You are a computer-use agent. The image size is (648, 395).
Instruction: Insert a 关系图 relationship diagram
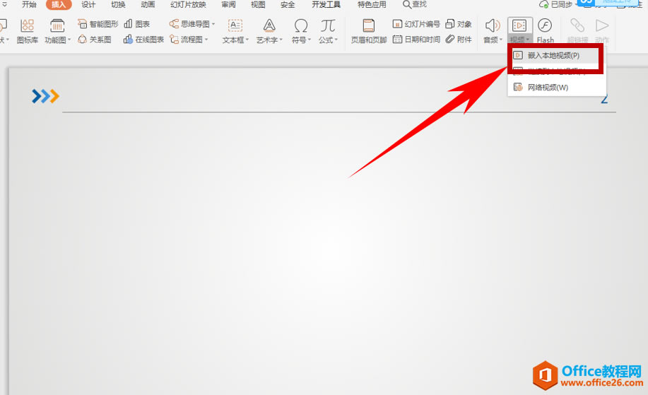pyautogui.click(x=95, y=40)
